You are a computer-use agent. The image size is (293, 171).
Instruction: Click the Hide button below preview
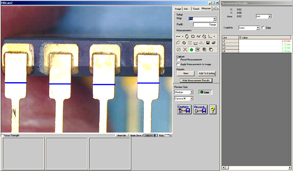pos(165,136)
